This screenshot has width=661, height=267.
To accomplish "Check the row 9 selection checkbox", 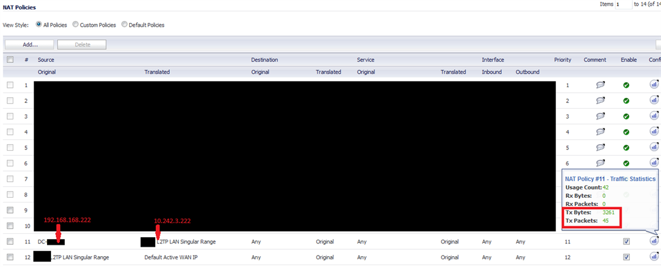I will 10,210.
